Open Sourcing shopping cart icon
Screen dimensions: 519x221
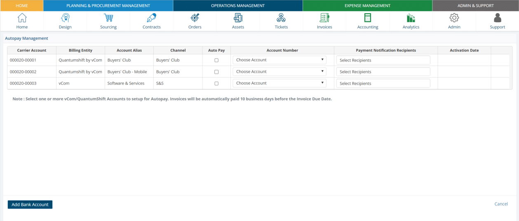click(x=108, y=18)
